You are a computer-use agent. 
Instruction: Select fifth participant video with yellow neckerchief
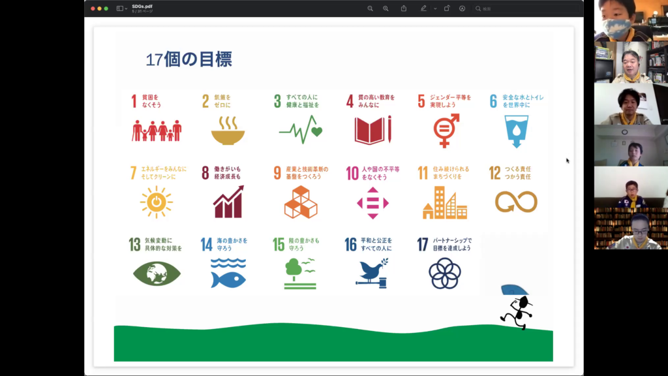coord(631,187)
